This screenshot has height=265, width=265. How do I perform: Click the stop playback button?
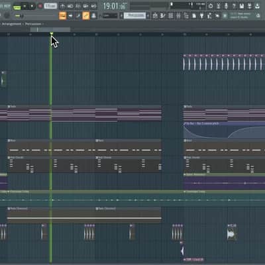(32, 6)
